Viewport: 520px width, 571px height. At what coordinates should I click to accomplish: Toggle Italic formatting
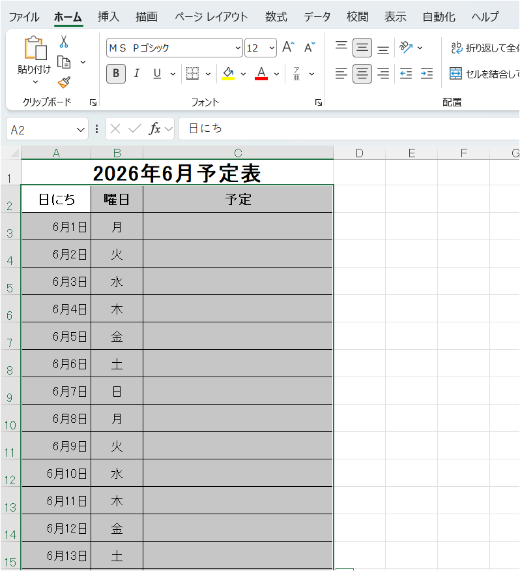tap(136, 74)
